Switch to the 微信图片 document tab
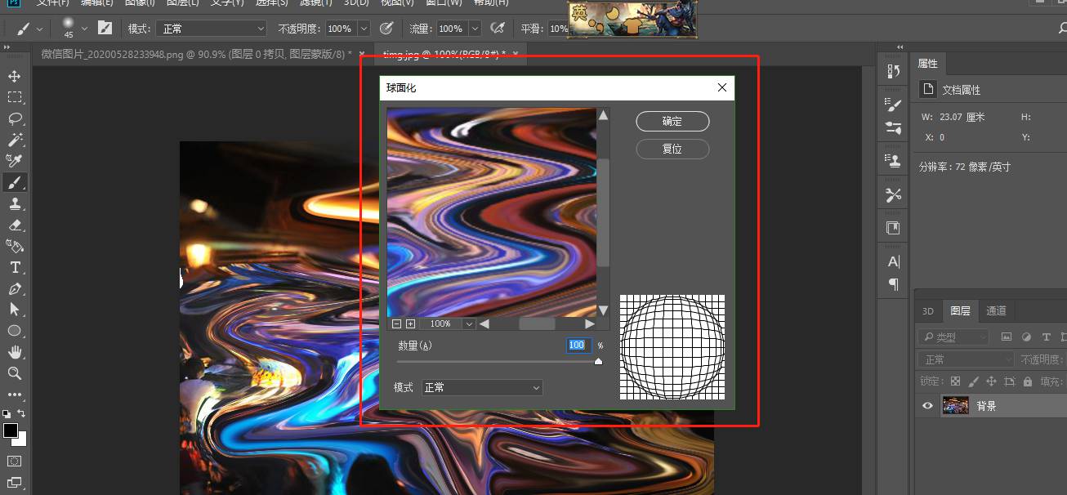1067x495 pixels. click(x=196, y=54)
